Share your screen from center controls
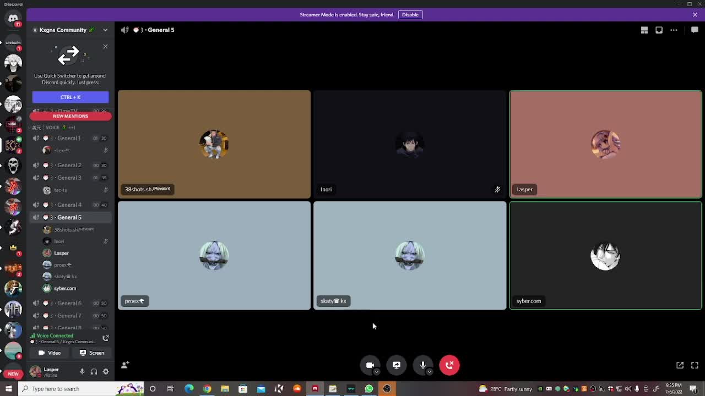The width and height of the screenshot is (705, 396). click(x=397, y=365)
